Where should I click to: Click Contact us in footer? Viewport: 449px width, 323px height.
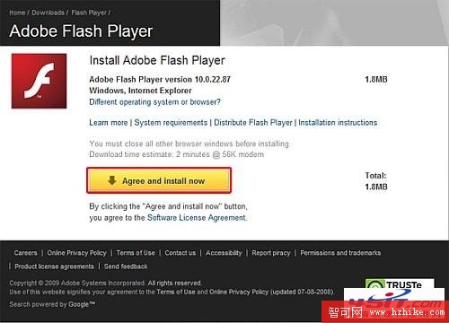click(180, 253)
